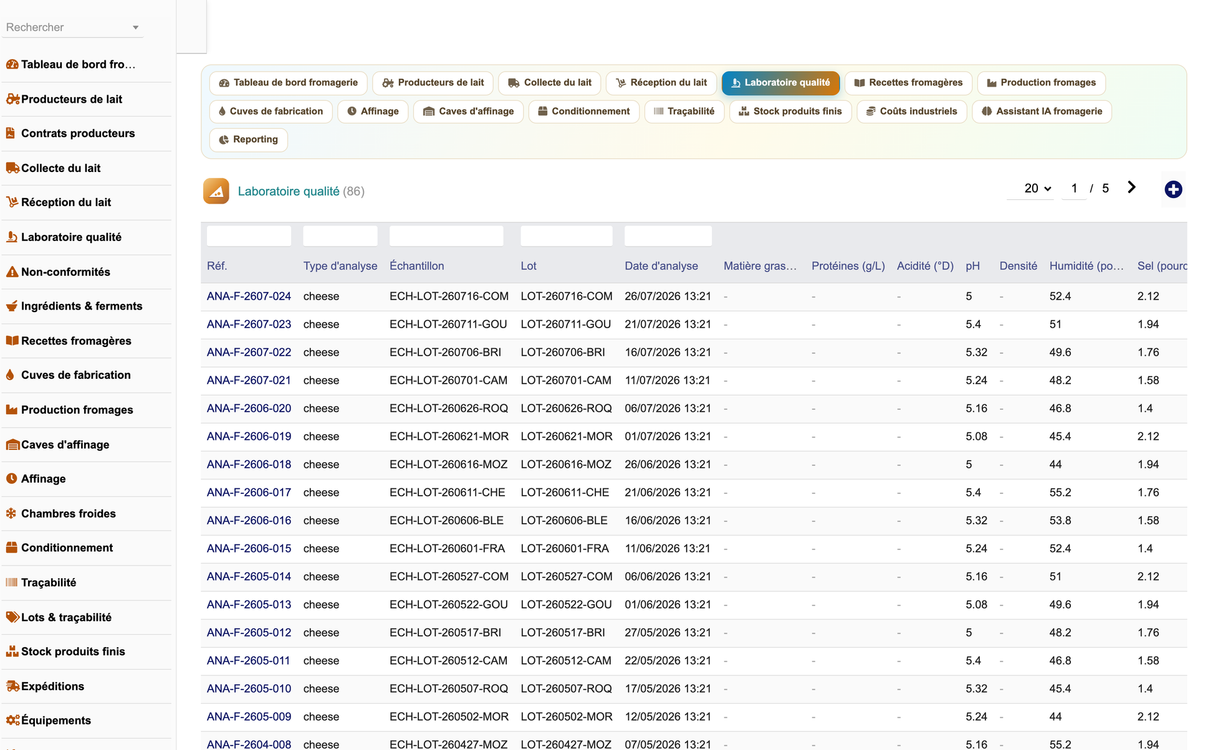Open analysis ANA-F-2606-016

(x=249, y=521)
